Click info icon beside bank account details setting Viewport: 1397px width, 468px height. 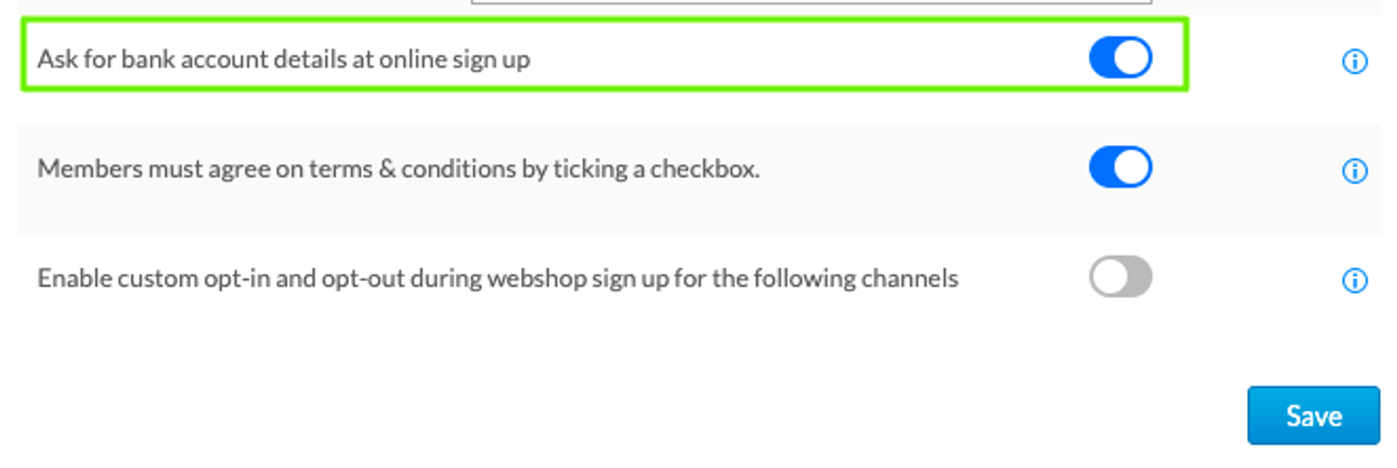pyautogui.click(x=1354, y=61)
